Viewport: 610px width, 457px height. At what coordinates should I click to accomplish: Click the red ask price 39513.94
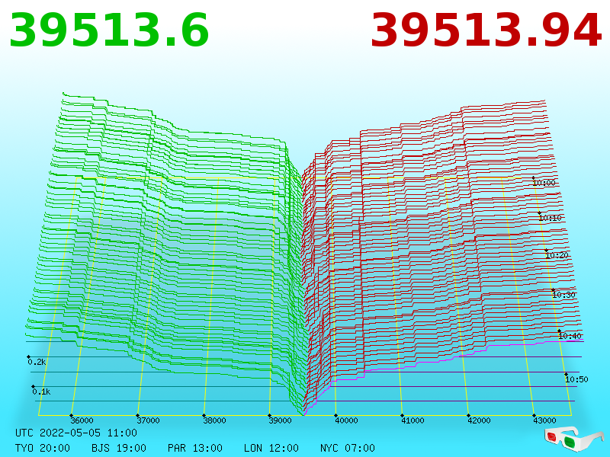pyautogui.click(x=486, y=30)
